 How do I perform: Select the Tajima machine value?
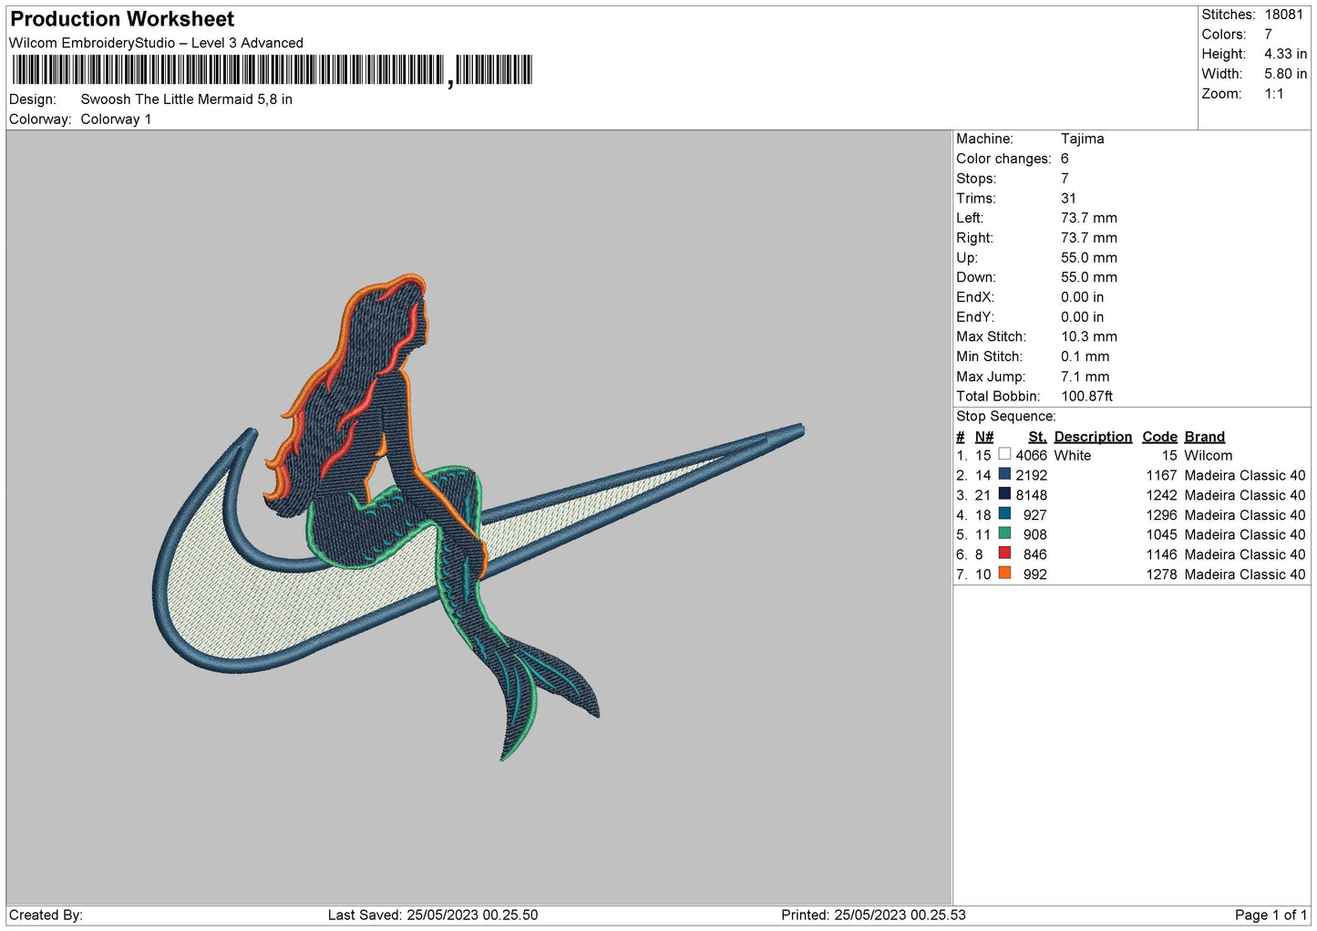[1082, 139]
